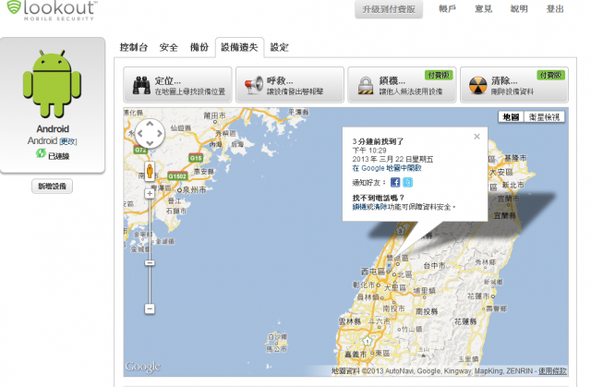This screenshot has height=387, width=591.
Task: Pan the map right with arrow
Action: point(160,133)
